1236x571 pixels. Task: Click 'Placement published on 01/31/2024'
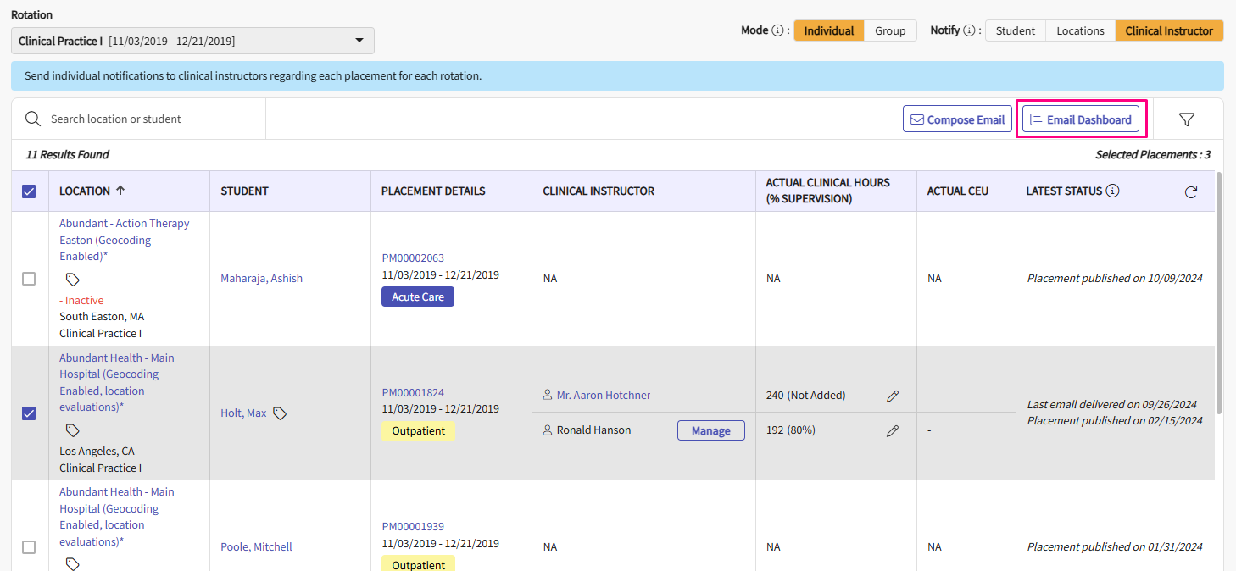[1115, 546]
